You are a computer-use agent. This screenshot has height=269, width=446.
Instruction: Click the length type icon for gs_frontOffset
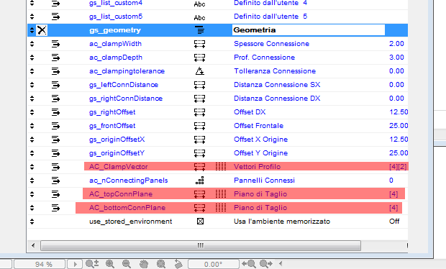pos(200,126)
